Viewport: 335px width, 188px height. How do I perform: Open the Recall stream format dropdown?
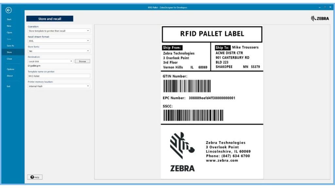coord(59,41)
